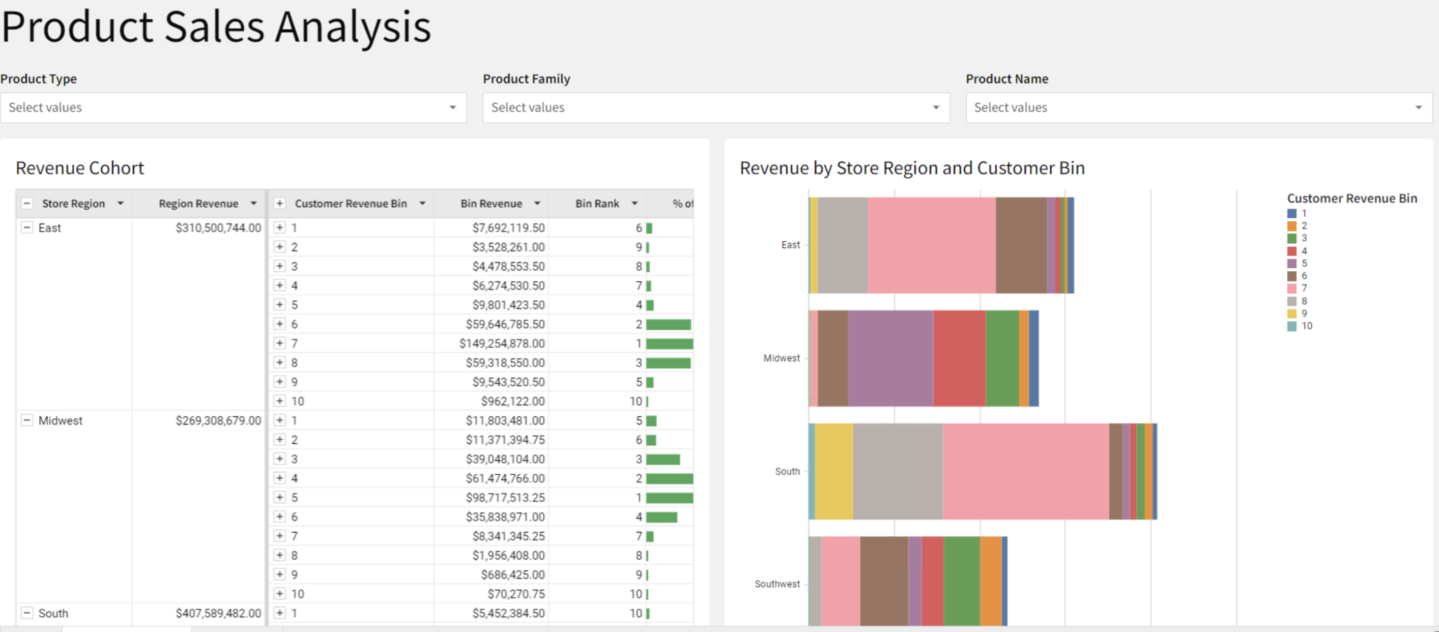The width and height of the screenshot is (1439, 632).
Task: Click the pink bin 7 segment in South bar
Action: coord(1026,471)
